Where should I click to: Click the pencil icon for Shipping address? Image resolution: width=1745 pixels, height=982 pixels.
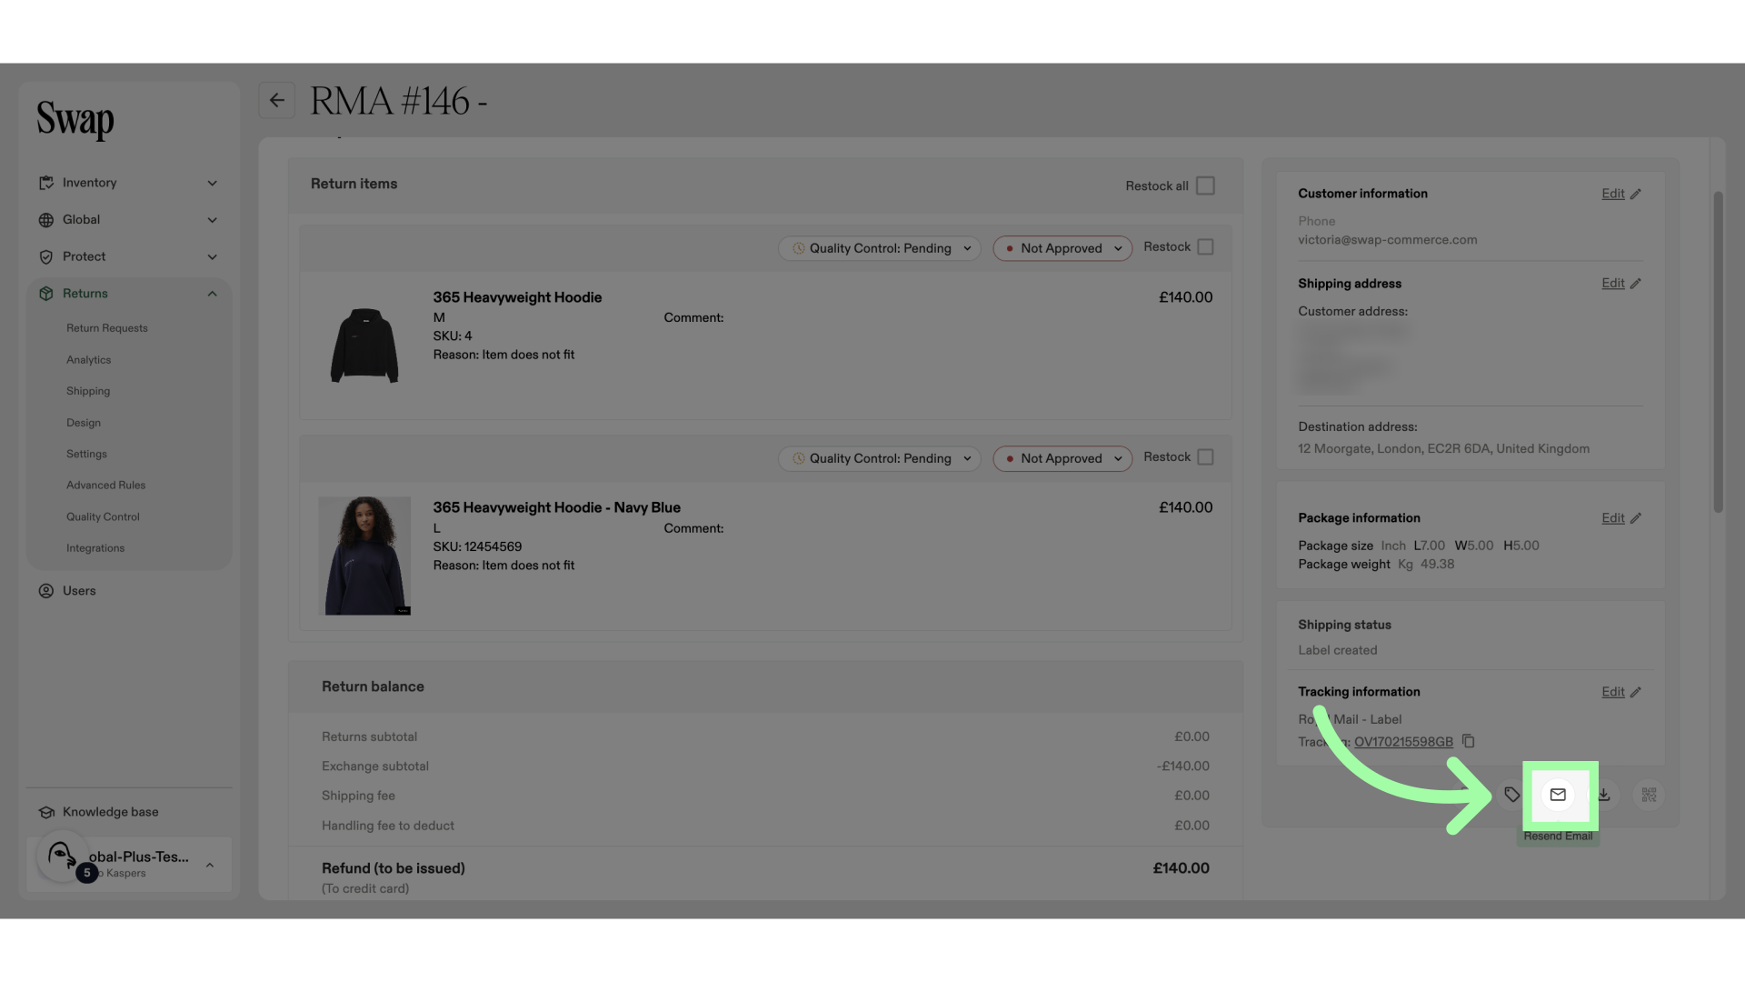click(1635, 284)
